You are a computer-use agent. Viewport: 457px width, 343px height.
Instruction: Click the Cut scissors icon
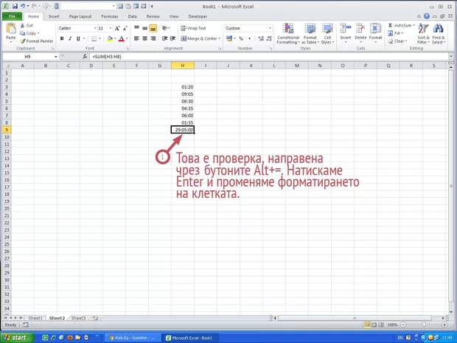point(22,26)
